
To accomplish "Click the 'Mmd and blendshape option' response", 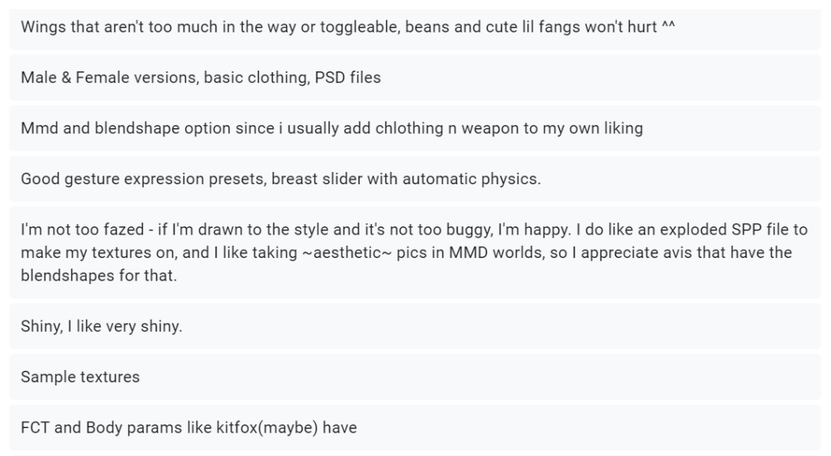I will click(x=331, y=128).
